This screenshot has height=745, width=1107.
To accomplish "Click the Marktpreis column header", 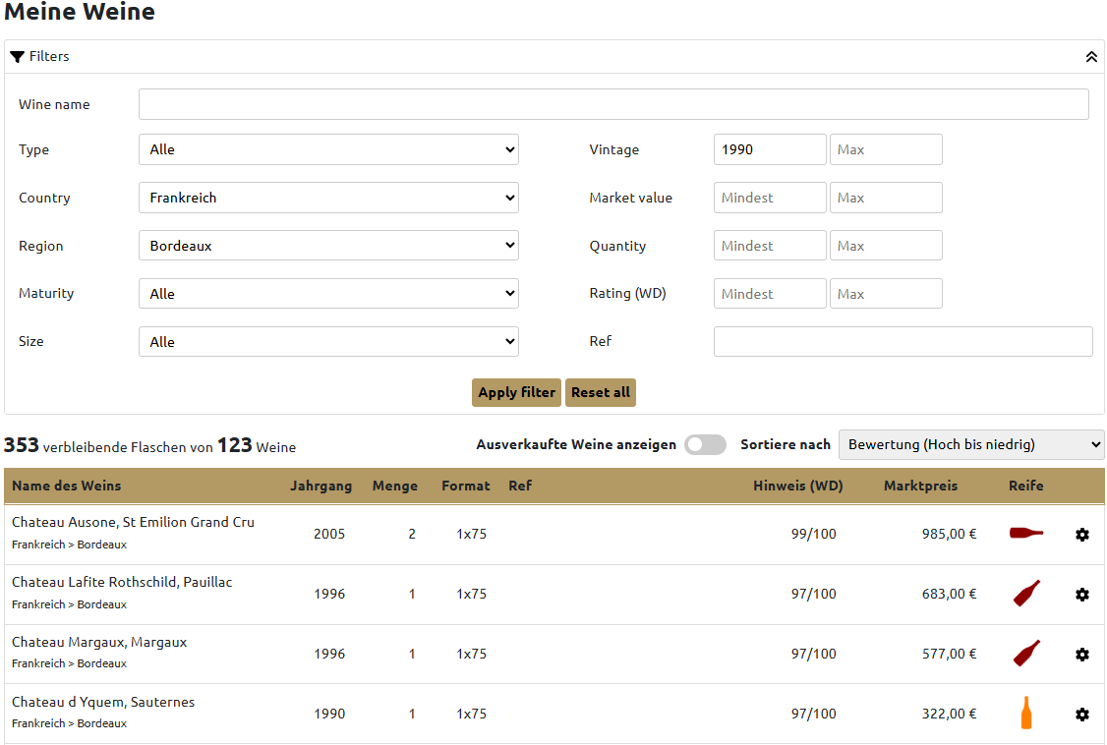I will tap(920, 486).
